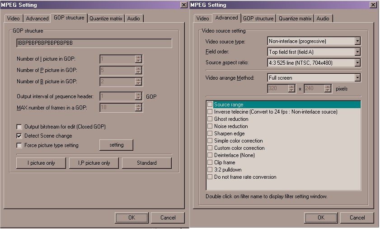Enable Ghost reduction filter
Screen dimensions: 380x229
click(x=210, y=119)
